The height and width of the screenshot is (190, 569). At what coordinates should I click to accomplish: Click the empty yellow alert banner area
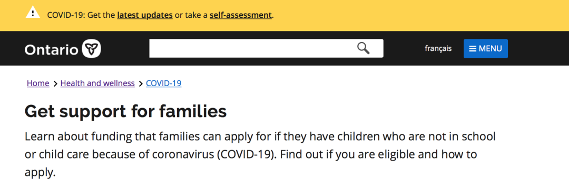tap(417, 16)
